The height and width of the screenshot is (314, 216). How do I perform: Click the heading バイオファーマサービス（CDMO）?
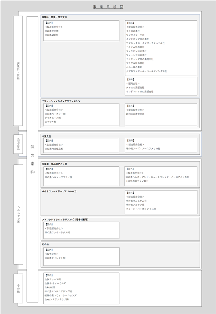[59, 192]
